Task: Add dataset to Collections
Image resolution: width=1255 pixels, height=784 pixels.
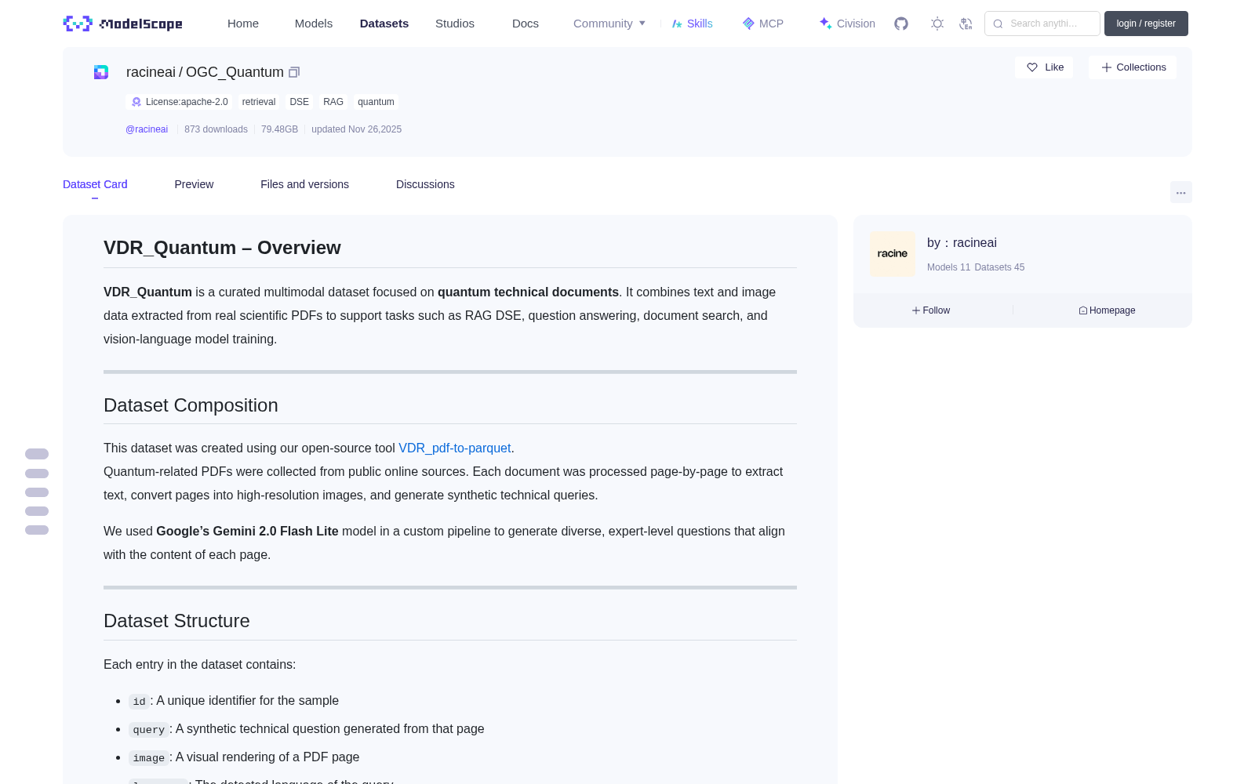Action: pyautogui.click(x=1133, y=67)
